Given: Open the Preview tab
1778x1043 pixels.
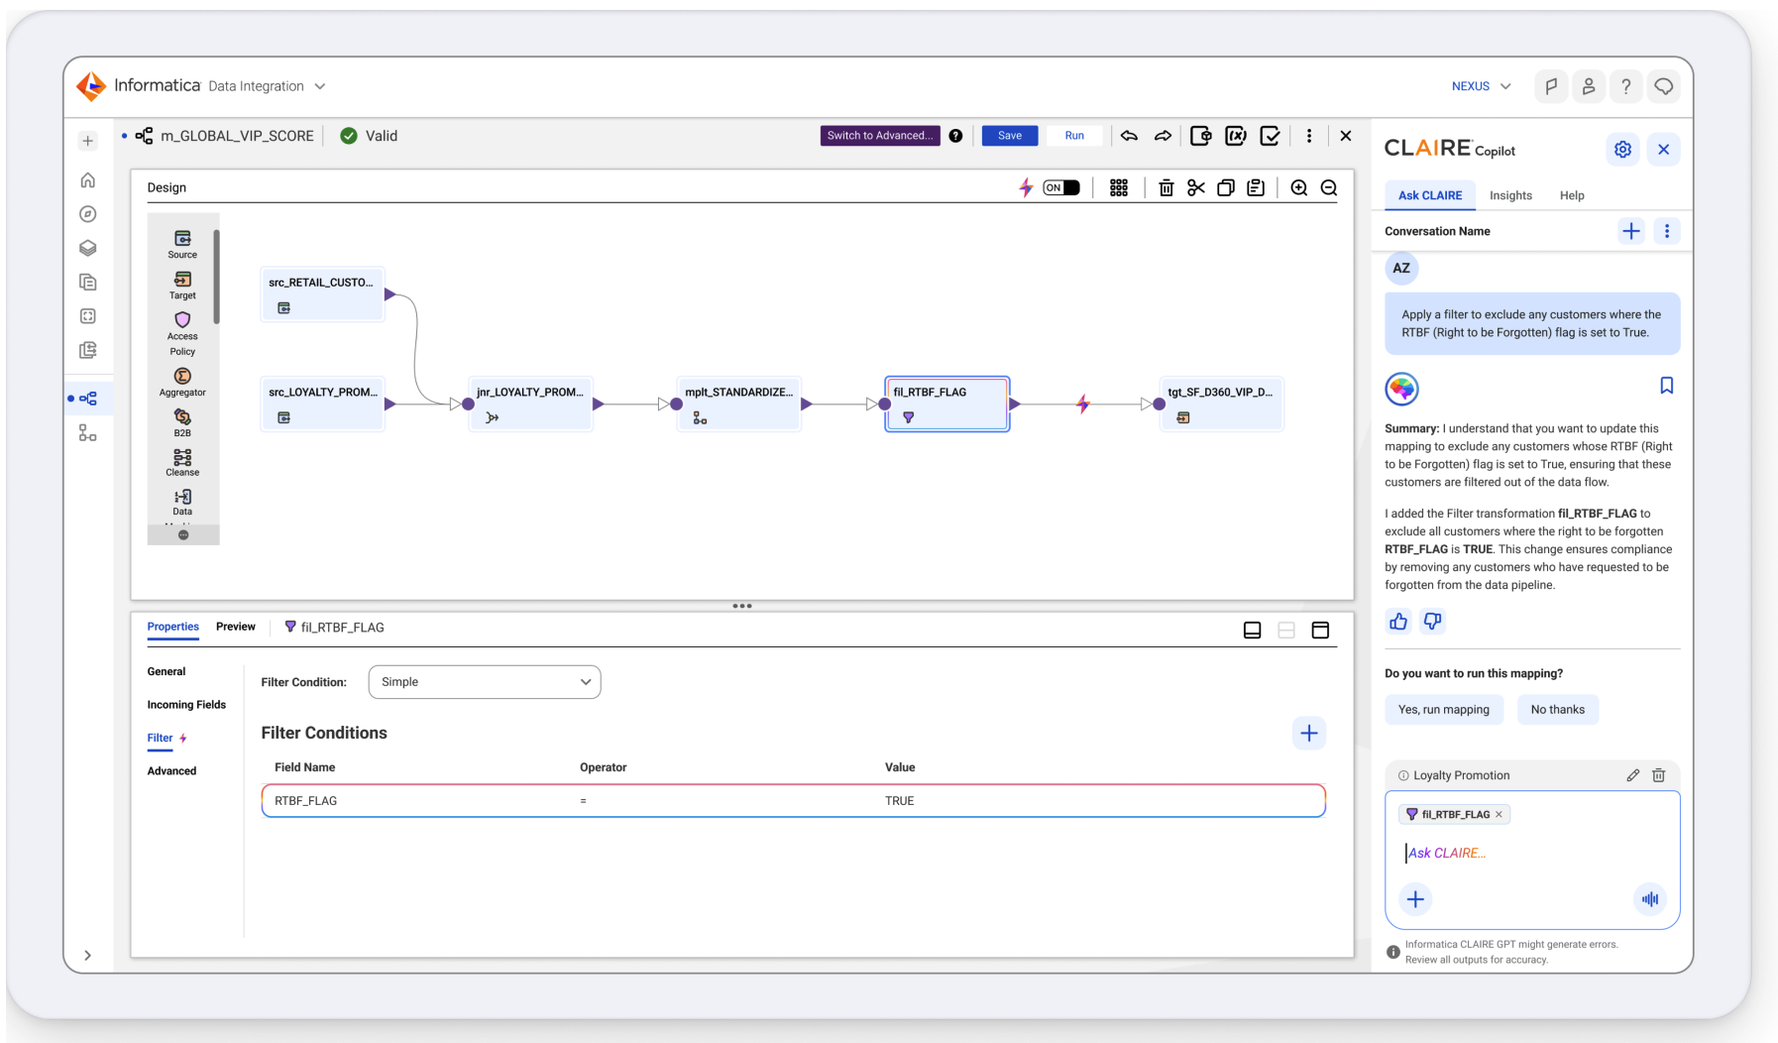Looking at the screenshot, I should [x=236, y=627].
